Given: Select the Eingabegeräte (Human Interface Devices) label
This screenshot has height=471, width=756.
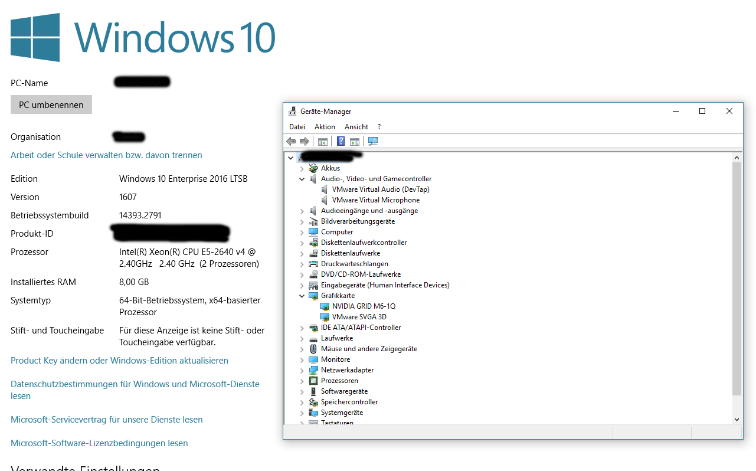Looking at the screenshot, I should (385, 285).
